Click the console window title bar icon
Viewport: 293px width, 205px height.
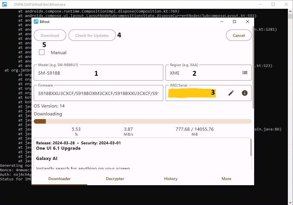(x=5, y=4)
